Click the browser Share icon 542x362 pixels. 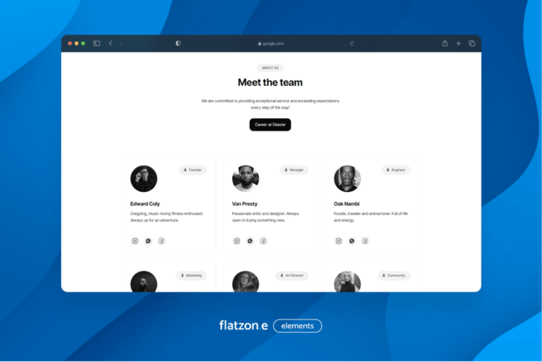click(445, 43)
